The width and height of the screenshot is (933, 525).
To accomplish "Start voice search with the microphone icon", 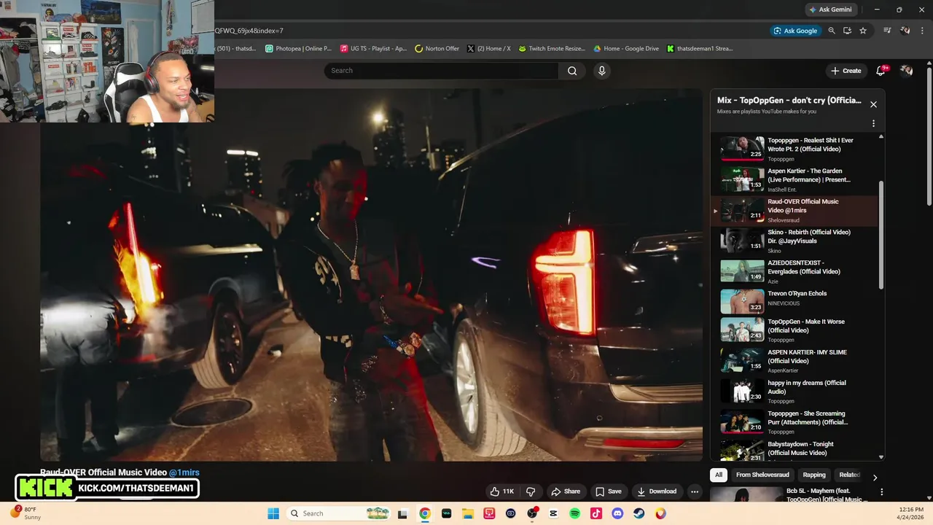I will point(601,71).
